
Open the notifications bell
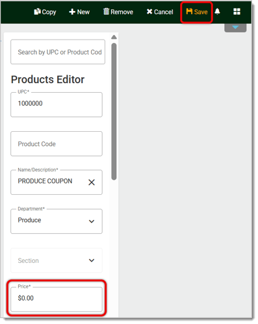[x=217, y=12]
